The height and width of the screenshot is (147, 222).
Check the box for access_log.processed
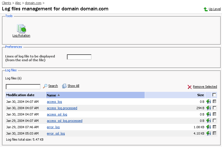pos(215,108)
